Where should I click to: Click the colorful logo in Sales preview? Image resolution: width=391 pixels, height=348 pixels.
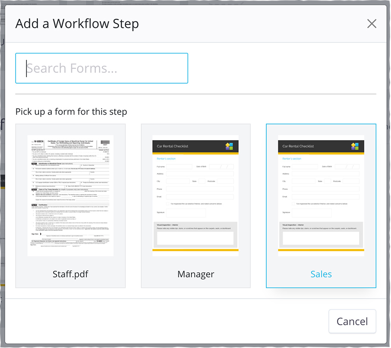point(355,146)
